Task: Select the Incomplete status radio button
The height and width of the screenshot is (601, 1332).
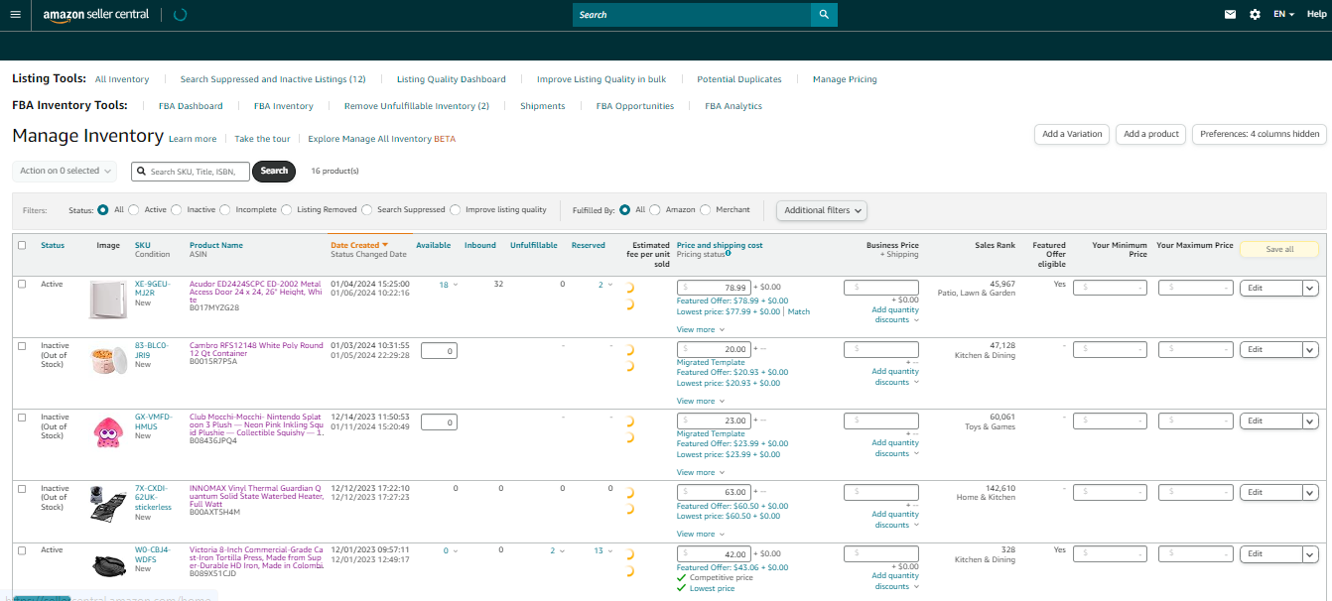Action: click(225, 210)
